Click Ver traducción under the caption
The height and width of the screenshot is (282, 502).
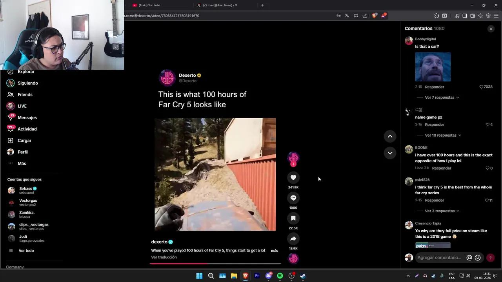[164, 257]
